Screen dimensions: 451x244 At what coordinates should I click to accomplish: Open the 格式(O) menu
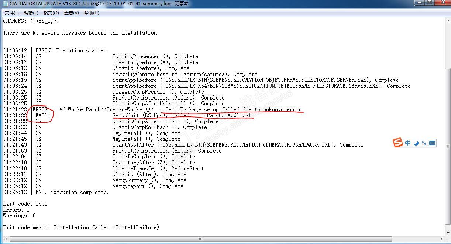point(51,13)
